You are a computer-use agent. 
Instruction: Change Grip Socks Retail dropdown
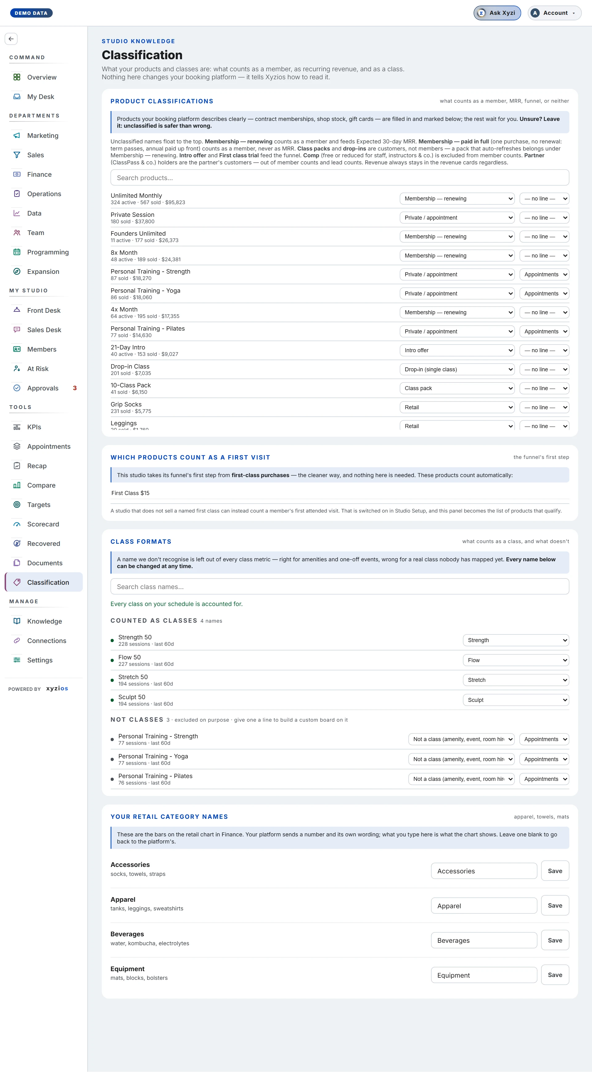[x=457, y=407]
